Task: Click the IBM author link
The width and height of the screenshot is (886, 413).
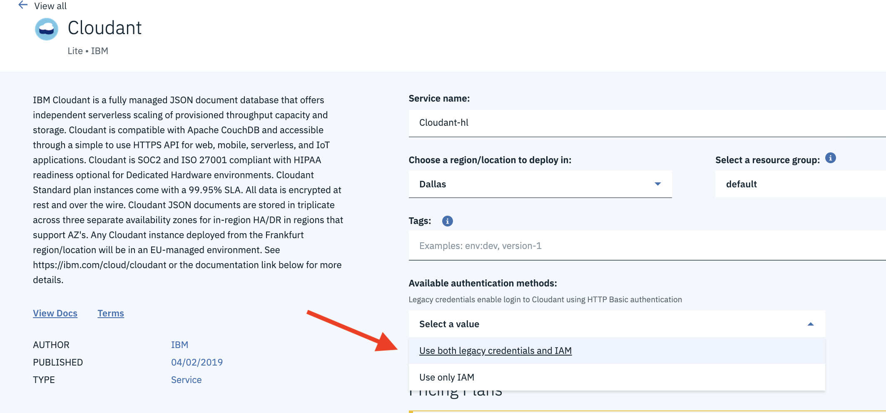Action: pyautogui.click(x=179, y=345)
